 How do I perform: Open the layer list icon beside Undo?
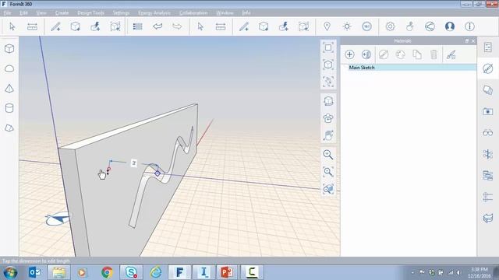pos(137,26)
